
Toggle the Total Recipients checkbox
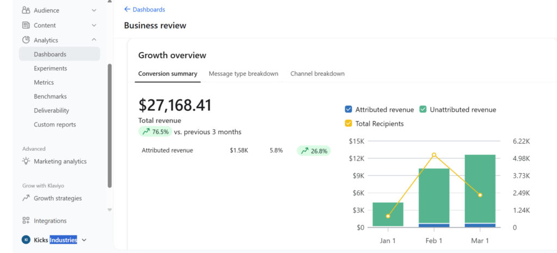click(349, 124)
